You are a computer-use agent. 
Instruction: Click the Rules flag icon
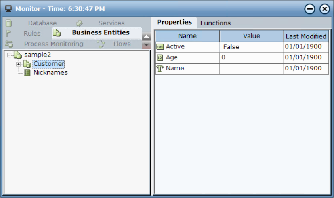point(9,34)
